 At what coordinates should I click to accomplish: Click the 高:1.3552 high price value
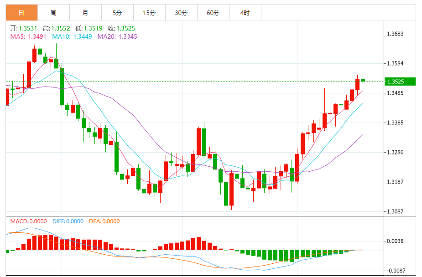coord(56,28)
